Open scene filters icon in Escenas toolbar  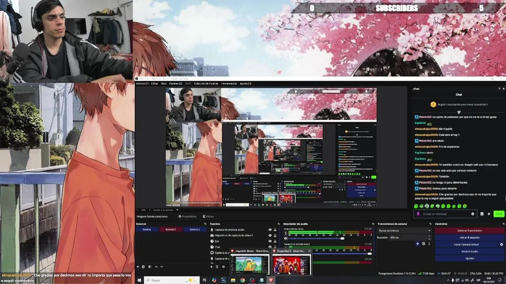(150, 267)
